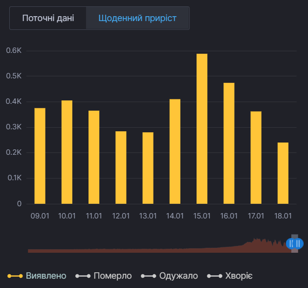Screen dimensions: 308x288
Task: Click the bar for 09.01
Action: [40, 156]
